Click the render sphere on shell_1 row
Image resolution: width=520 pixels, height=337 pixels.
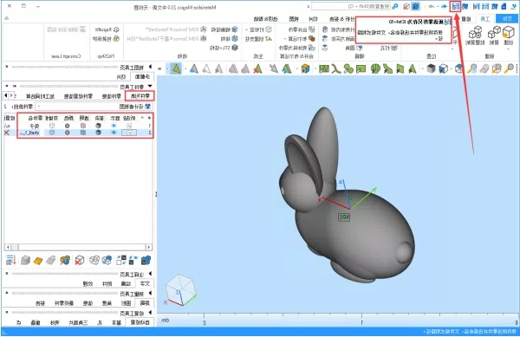pyautogui.click(x=98, y=133)
